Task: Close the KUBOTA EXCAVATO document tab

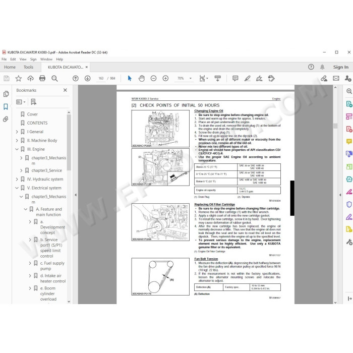Action: tap(86, 67)
